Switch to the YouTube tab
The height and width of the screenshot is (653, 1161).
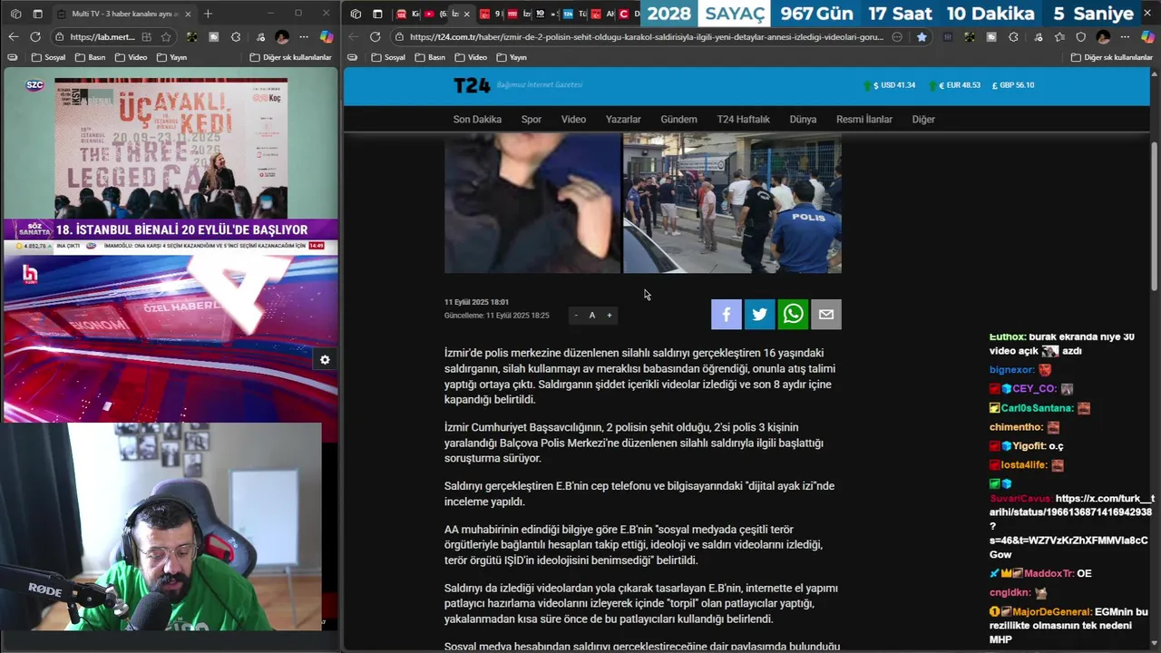click(429, 14)
